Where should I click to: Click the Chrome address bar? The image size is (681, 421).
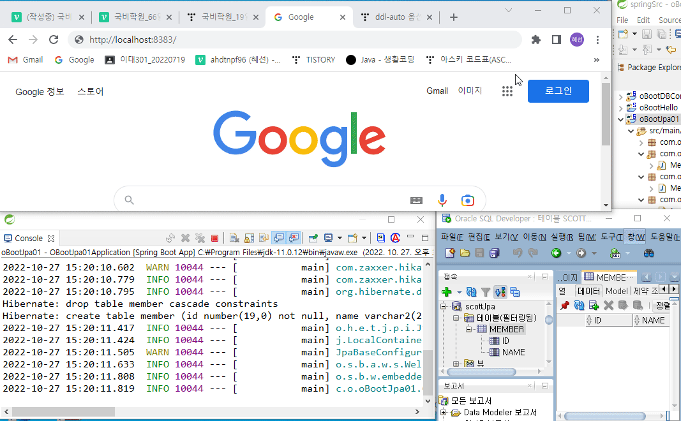click(296, 40)
